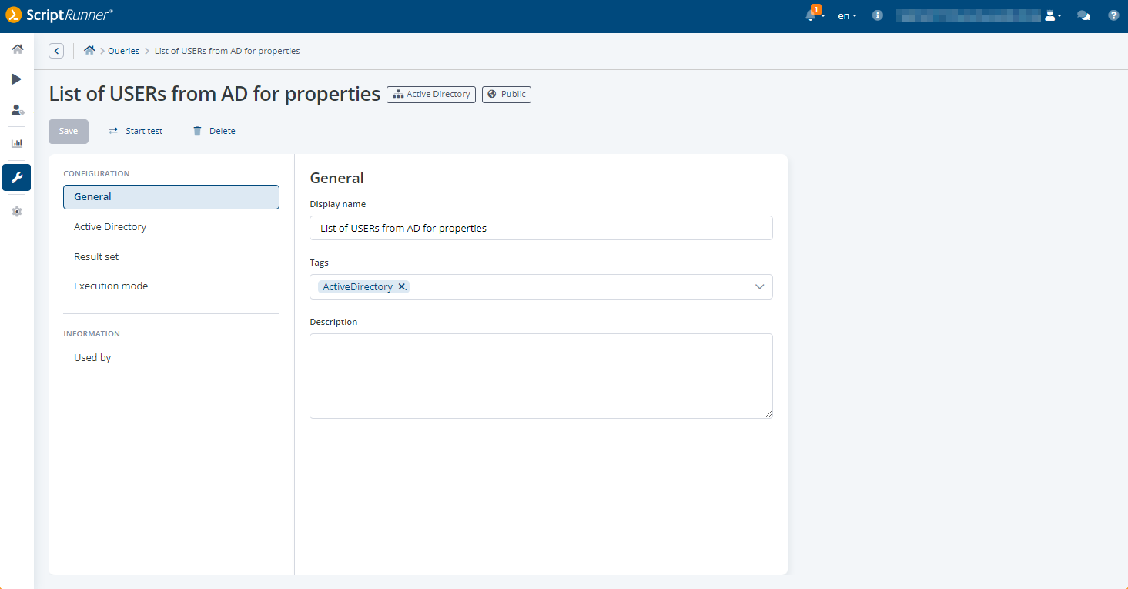This screenshot has height=589, width=1128.
Task: Delete this query
Action: coord(214,132)
